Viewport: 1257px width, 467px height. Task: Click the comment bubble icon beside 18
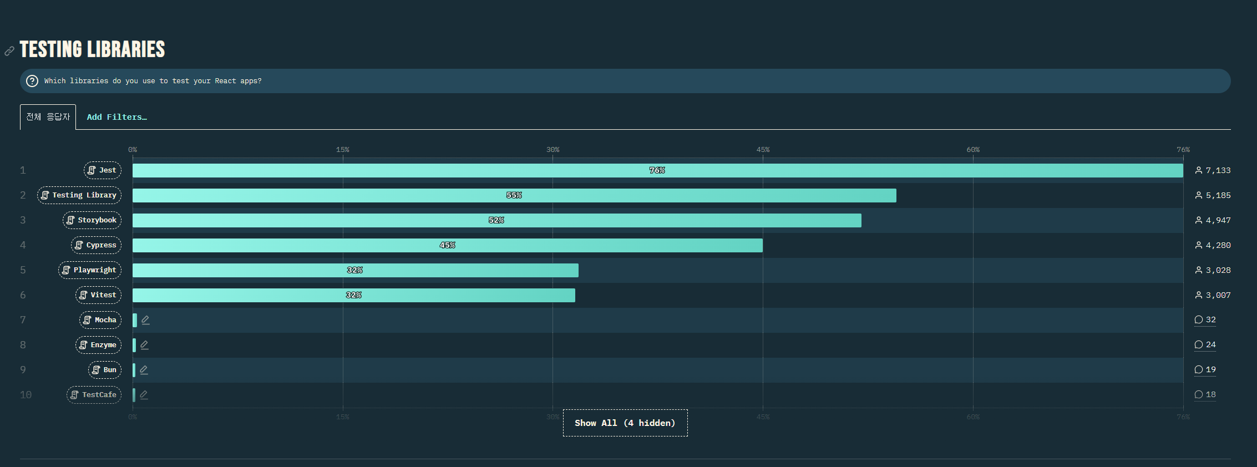1199,395
